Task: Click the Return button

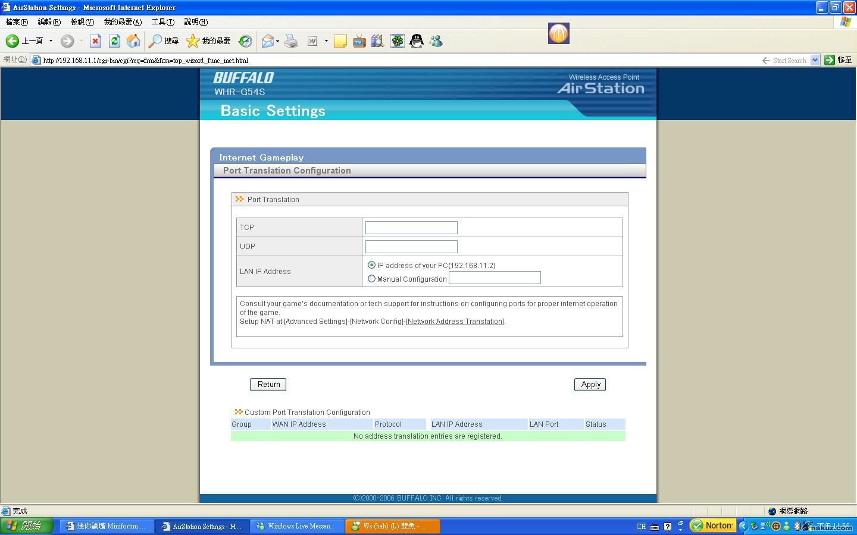Action: pos(268,385)
